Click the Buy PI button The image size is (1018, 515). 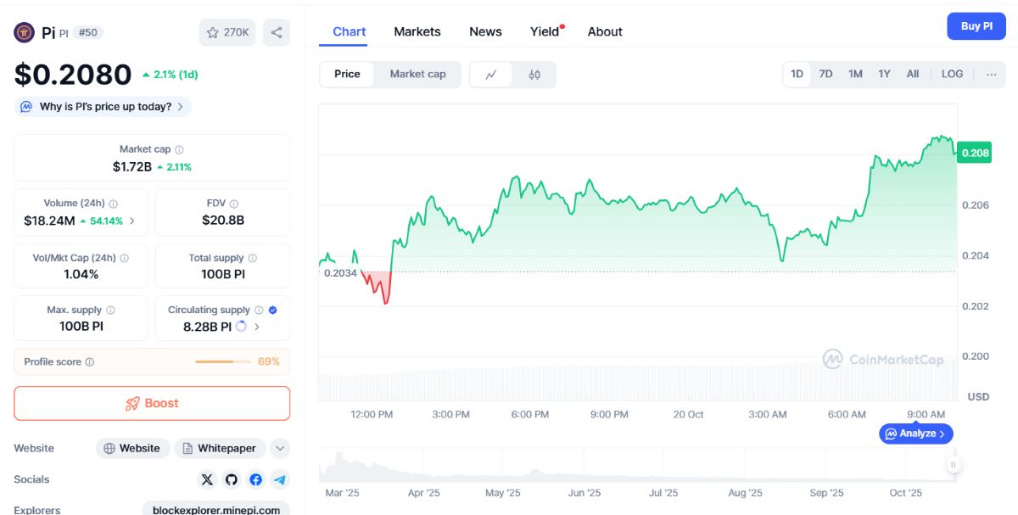point(976,26)
